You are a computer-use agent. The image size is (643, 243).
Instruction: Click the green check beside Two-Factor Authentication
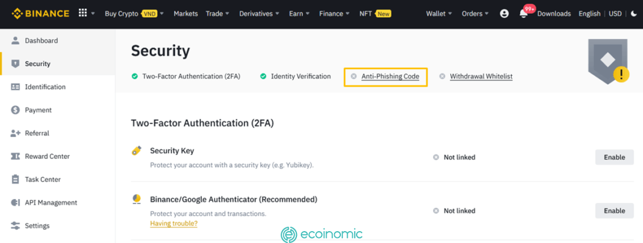(x=134, y=76)
